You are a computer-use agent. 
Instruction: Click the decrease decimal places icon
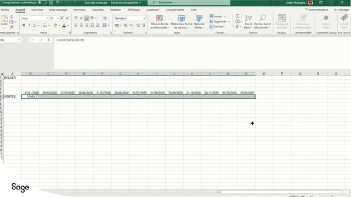(x=144, y=26)
